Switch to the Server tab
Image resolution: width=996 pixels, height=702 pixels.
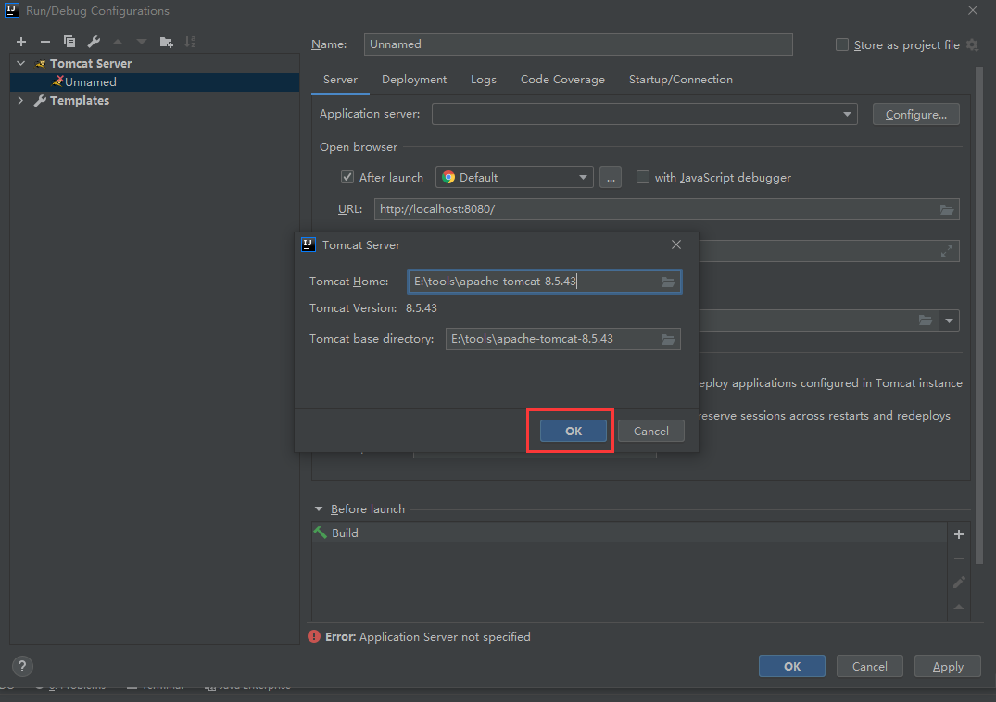340,80
